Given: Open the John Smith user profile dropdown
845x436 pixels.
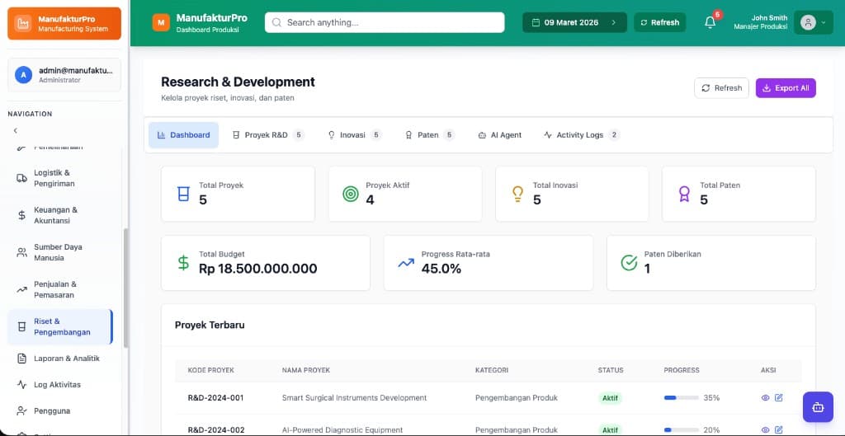Looking at the screenshot, I should [813, 22].
